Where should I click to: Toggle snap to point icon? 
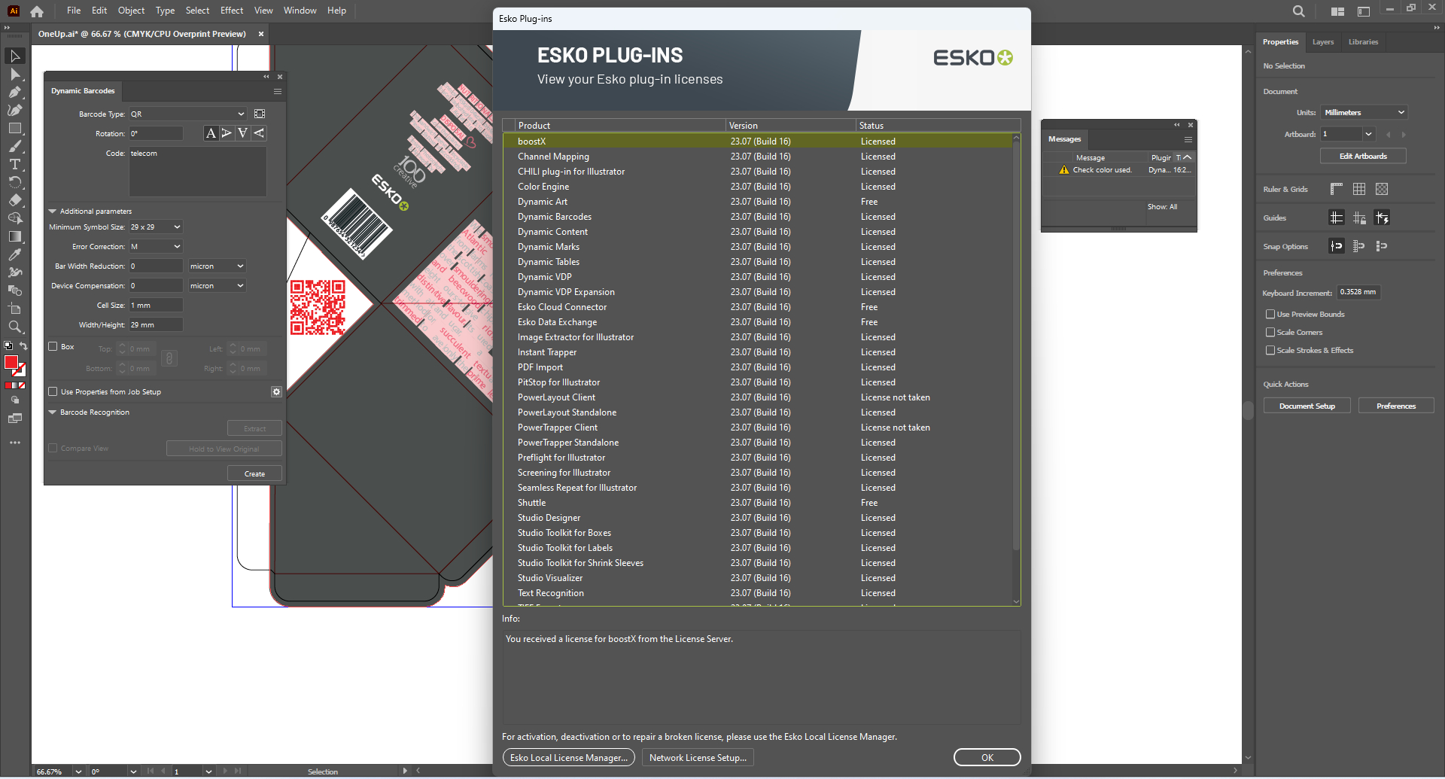1337,246
